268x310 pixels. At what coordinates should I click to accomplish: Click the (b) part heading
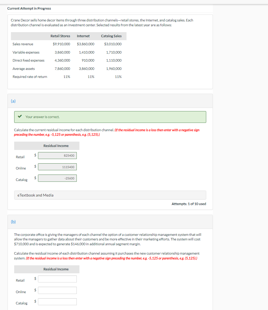[13, 222]
